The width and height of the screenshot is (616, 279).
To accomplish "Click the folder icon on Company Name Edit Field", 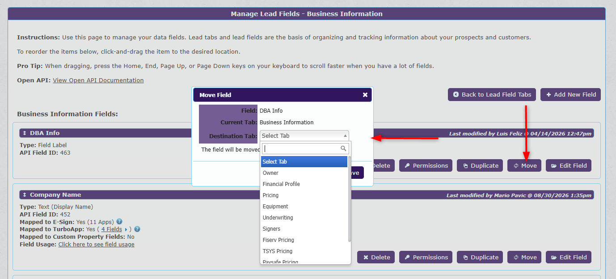I will 554,258.
